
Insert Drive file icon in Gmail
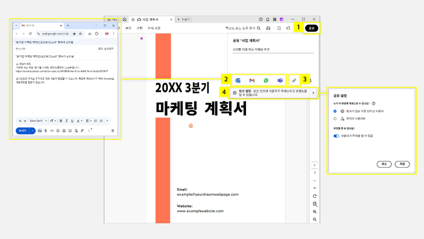tap(64, 131)
